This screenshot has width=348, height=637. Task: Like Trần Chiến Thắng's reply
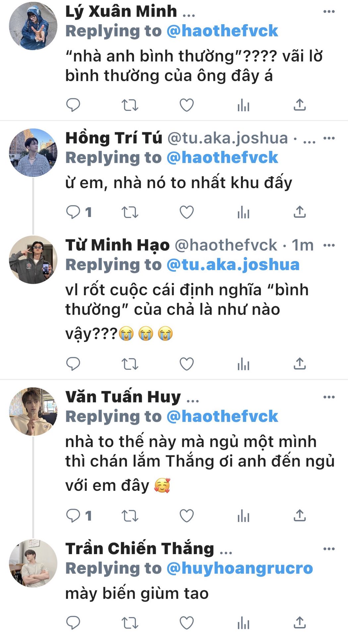point(186,623)
